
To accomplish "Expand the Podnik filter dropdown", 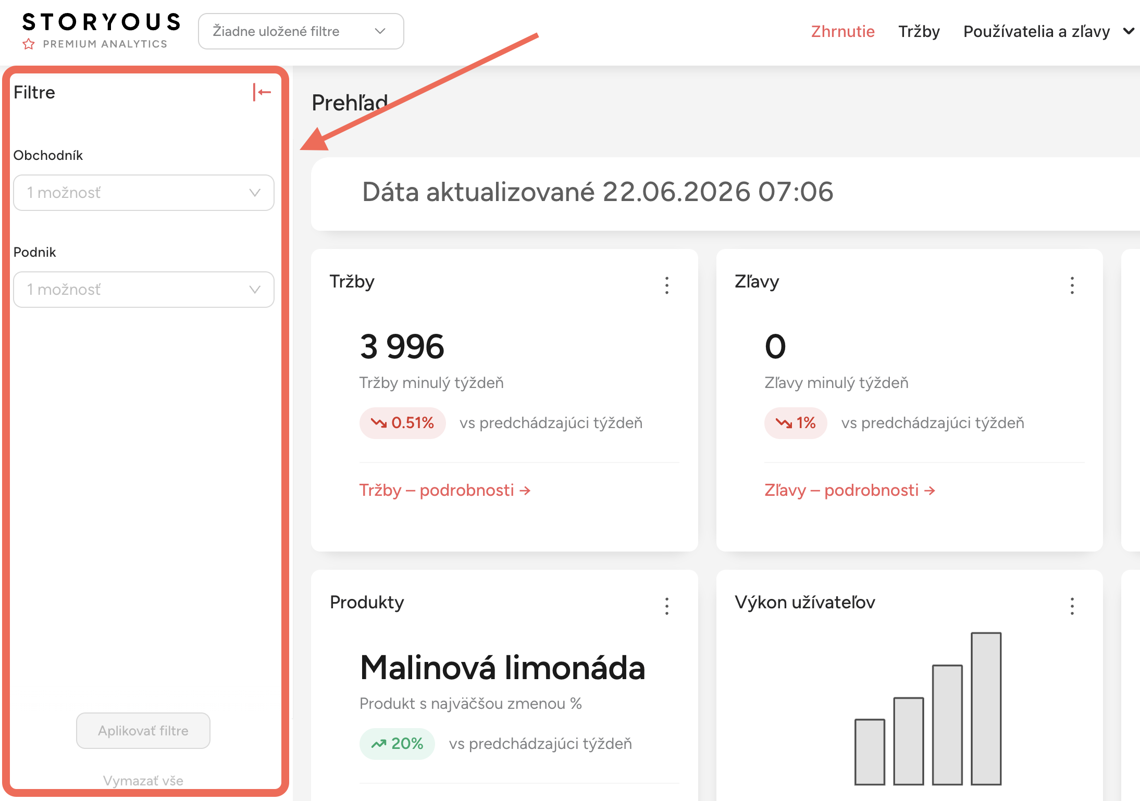I will pos(144,290).
